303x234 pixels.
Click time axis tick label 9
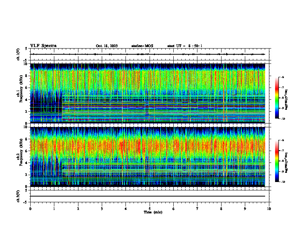click(245, 209)
